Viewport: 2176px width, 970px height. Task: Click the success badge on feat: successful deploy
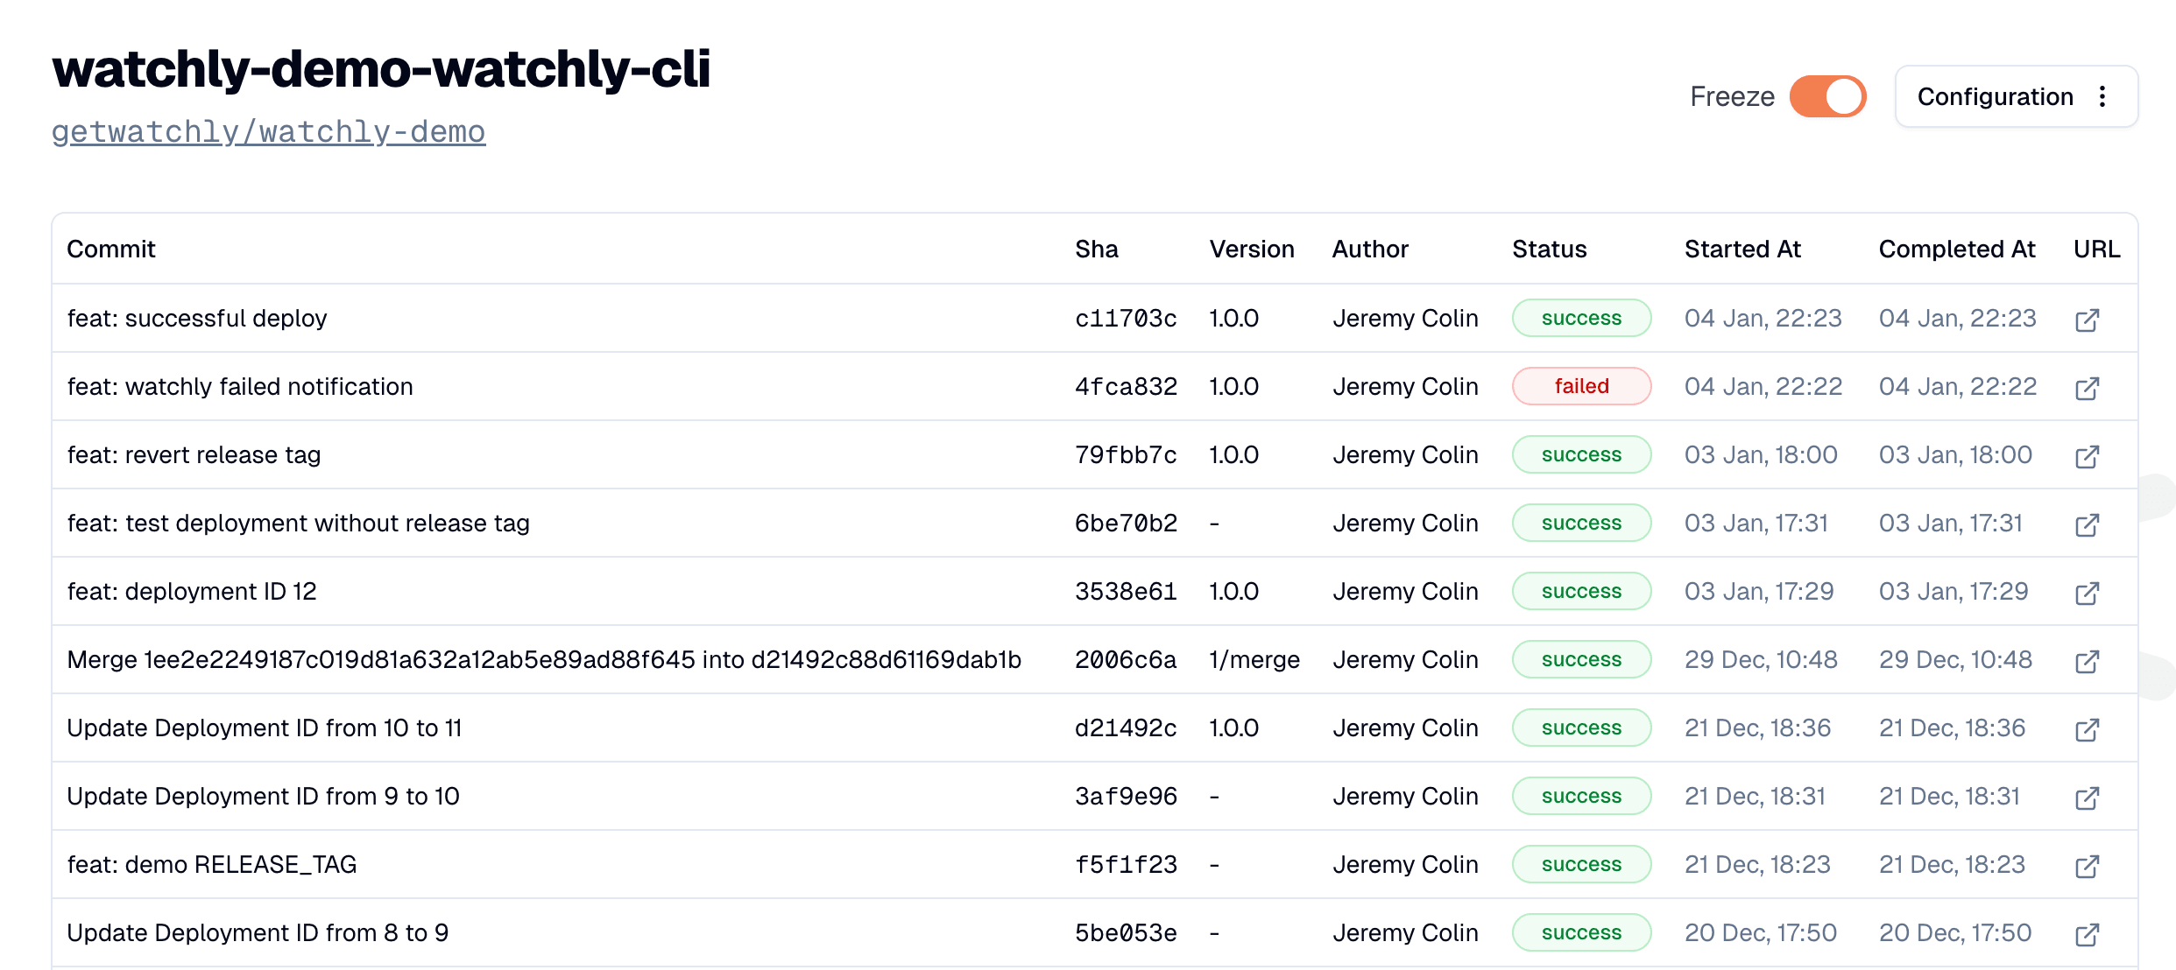coord(1581,318)
